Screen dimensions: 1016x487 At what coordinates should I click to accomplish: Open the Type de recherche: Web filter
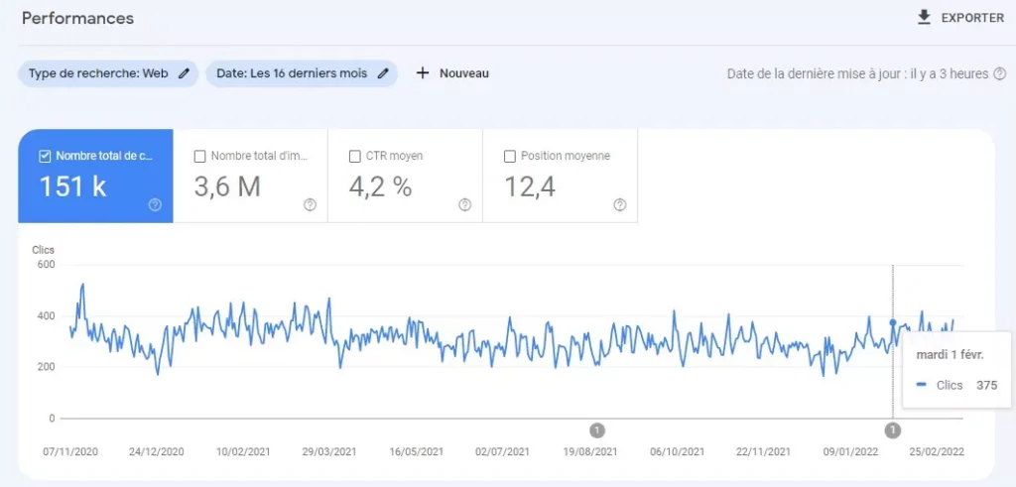(x=98, y=73)
